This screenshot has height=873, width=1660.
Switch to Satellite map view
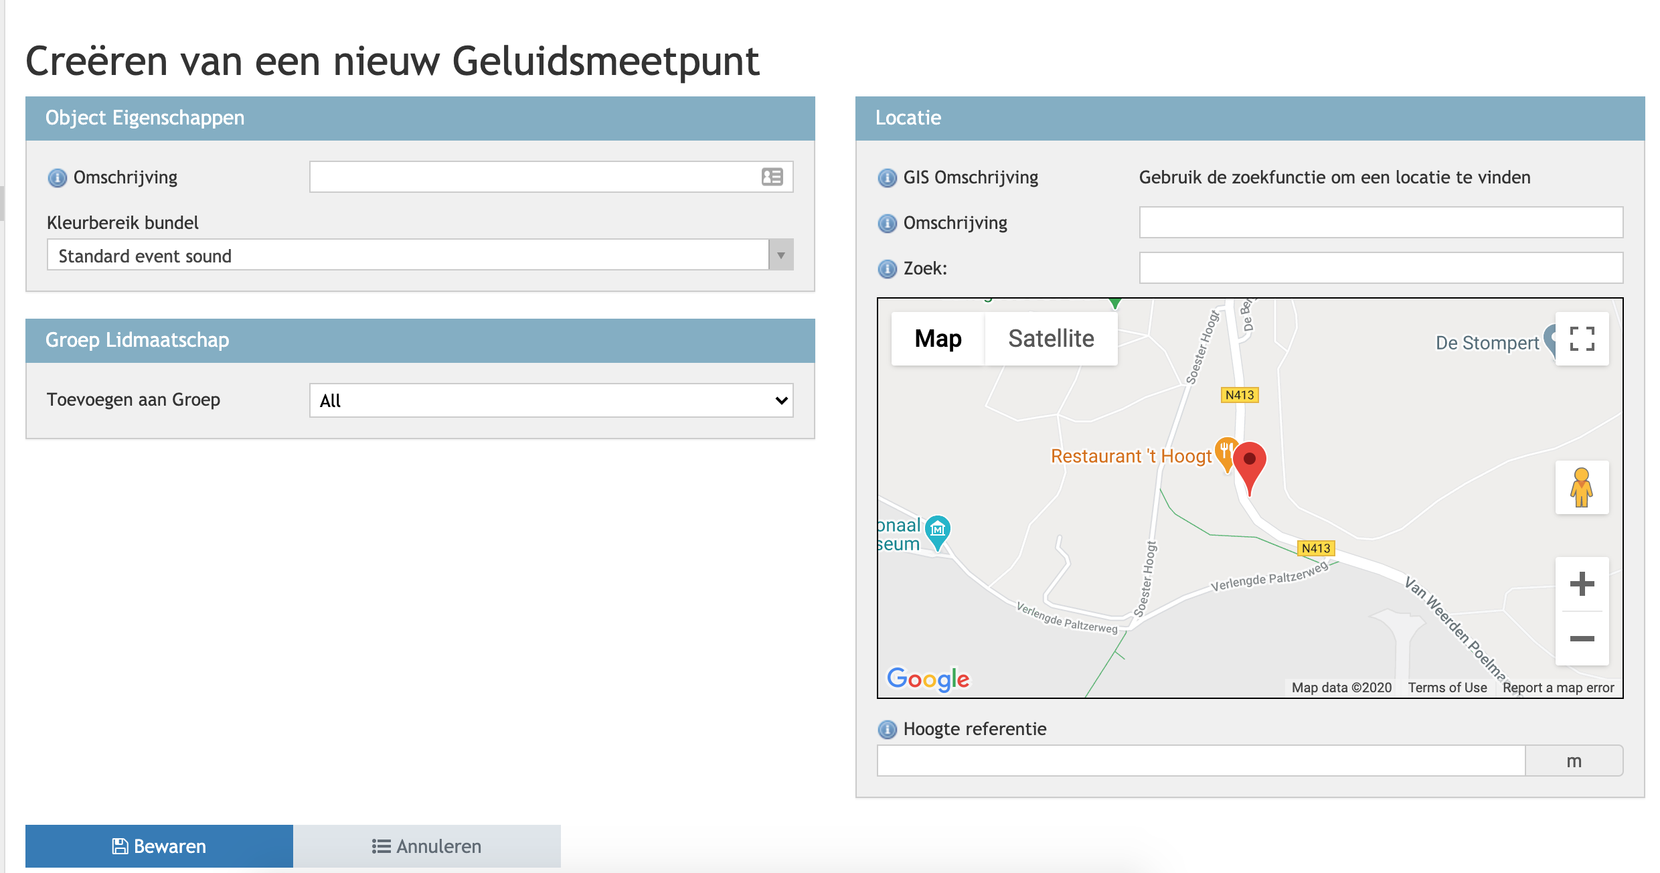(x=1051, y=339)
